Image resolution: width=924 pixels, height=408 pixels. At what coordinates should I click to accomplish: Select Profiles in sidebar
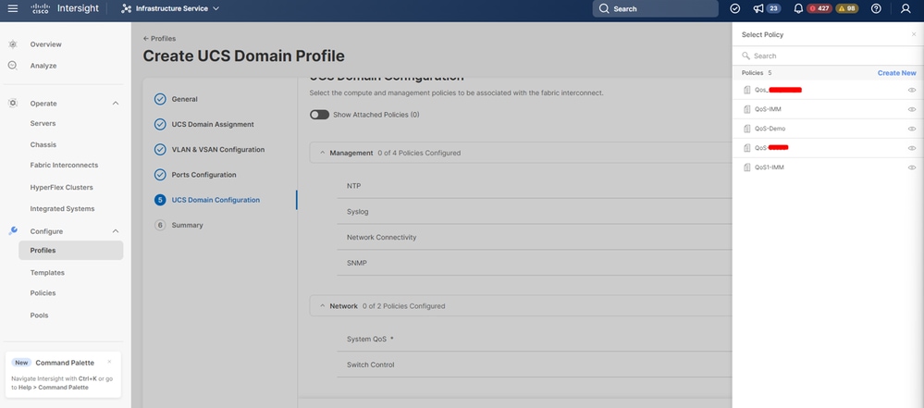(70, 250)
